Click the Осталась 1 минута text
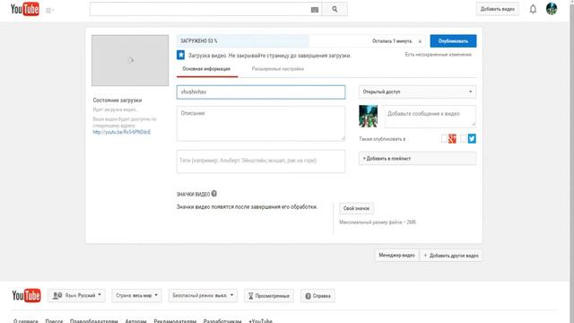This screenshot has width=574, height=323. click(x=392, y=41)
